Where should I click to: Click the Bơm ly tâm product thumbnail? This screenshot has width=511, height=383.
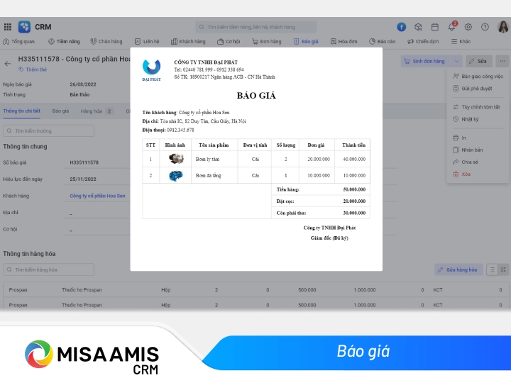click(175, 159)
